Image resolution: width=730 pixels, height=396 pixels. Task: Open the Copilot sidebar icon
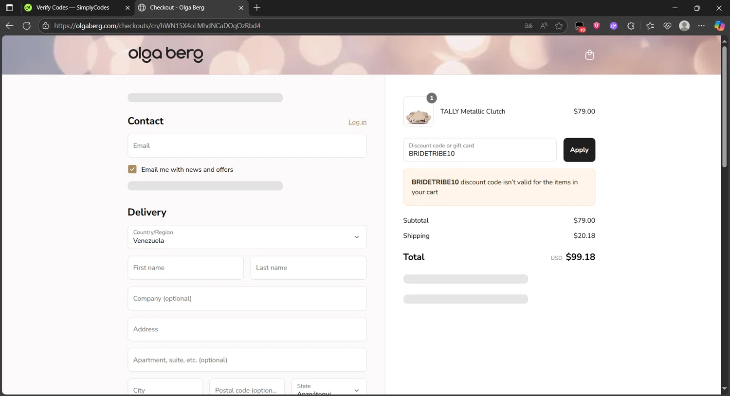pos(719,26)
